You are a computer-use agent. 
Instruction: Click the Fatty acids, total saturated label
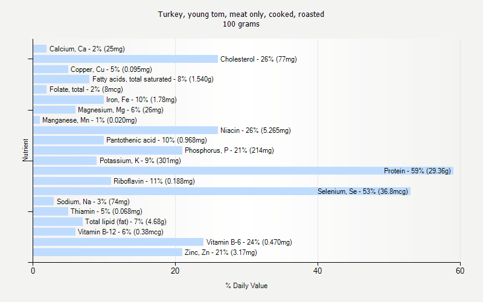coord(153,79)
